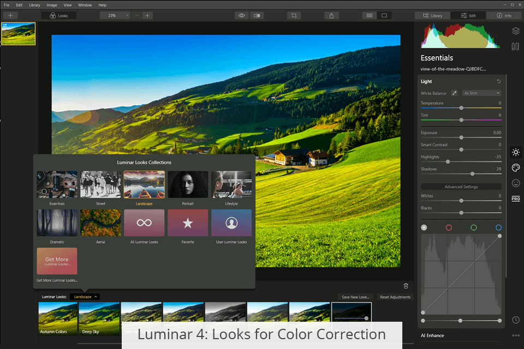Click the export share icon
Screen dimensions: 524x349
pos(331,15)
